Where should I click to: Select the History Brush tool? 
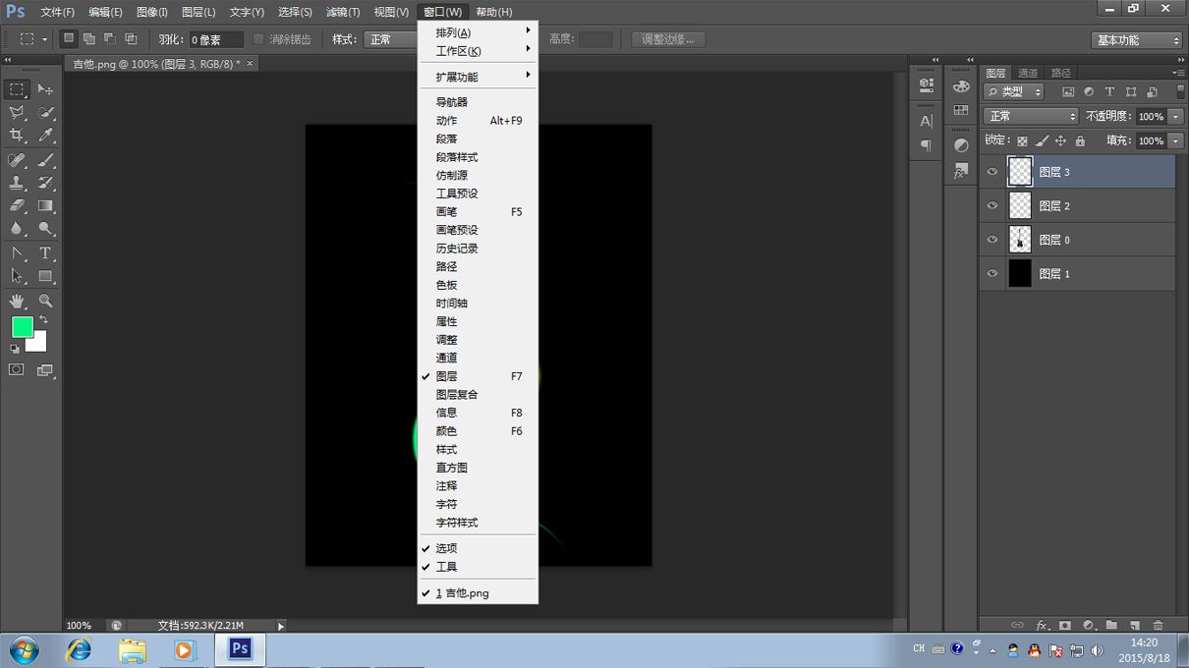45,183
